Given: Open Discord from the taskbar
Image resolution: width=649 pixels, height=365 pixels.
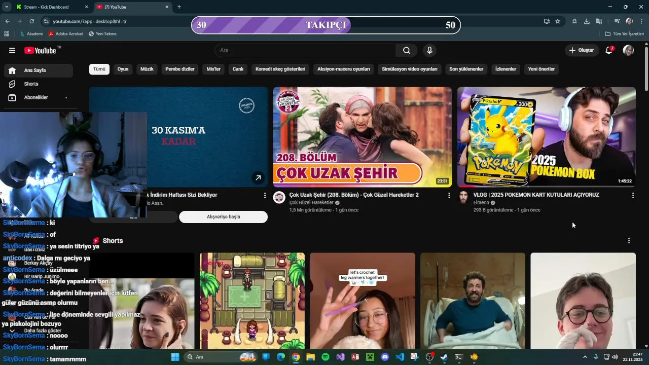Looking at the screenshot, I should tap(385, 357).
